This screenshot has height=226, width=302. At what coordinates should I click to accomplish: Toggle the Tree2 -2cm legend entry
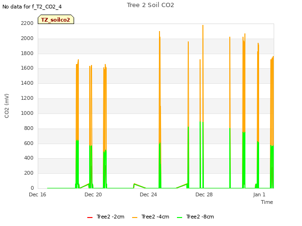pos(106,217)
